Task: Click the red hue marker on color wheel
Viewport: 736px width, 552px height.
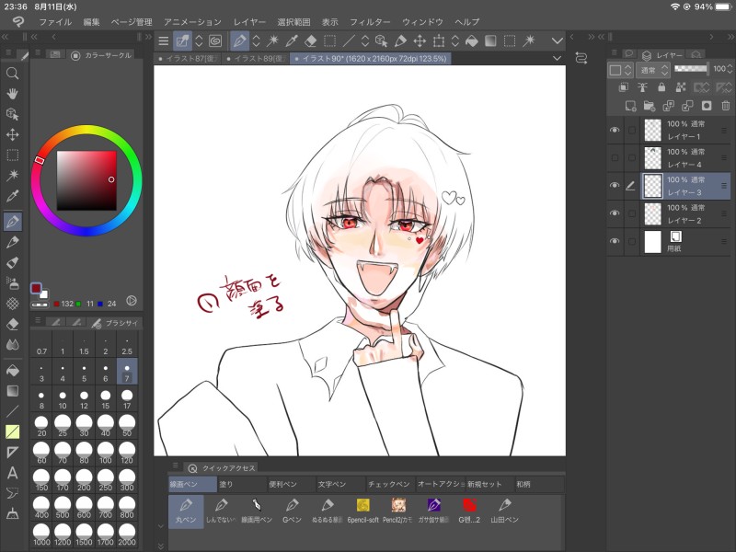Action: tap(40, 160)
